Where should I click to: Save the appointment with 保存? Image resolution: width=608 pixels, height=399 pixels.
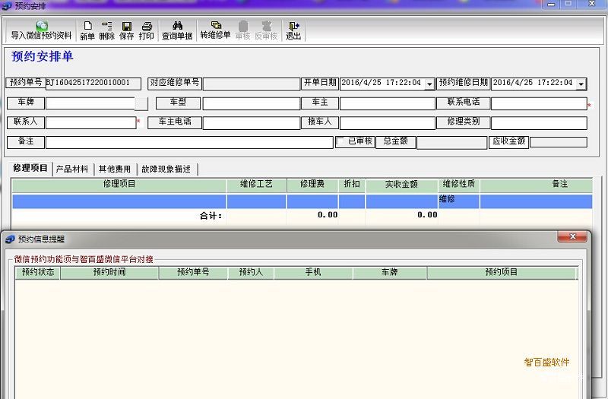126,30
